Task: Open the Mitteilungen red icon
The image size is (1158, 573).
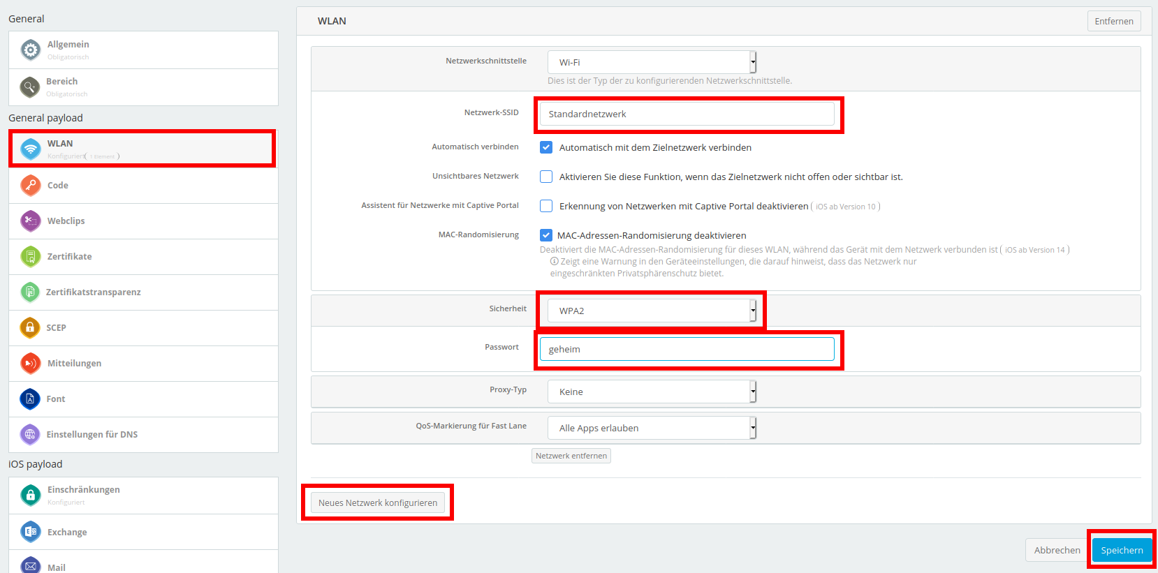Action: [31, 363]
